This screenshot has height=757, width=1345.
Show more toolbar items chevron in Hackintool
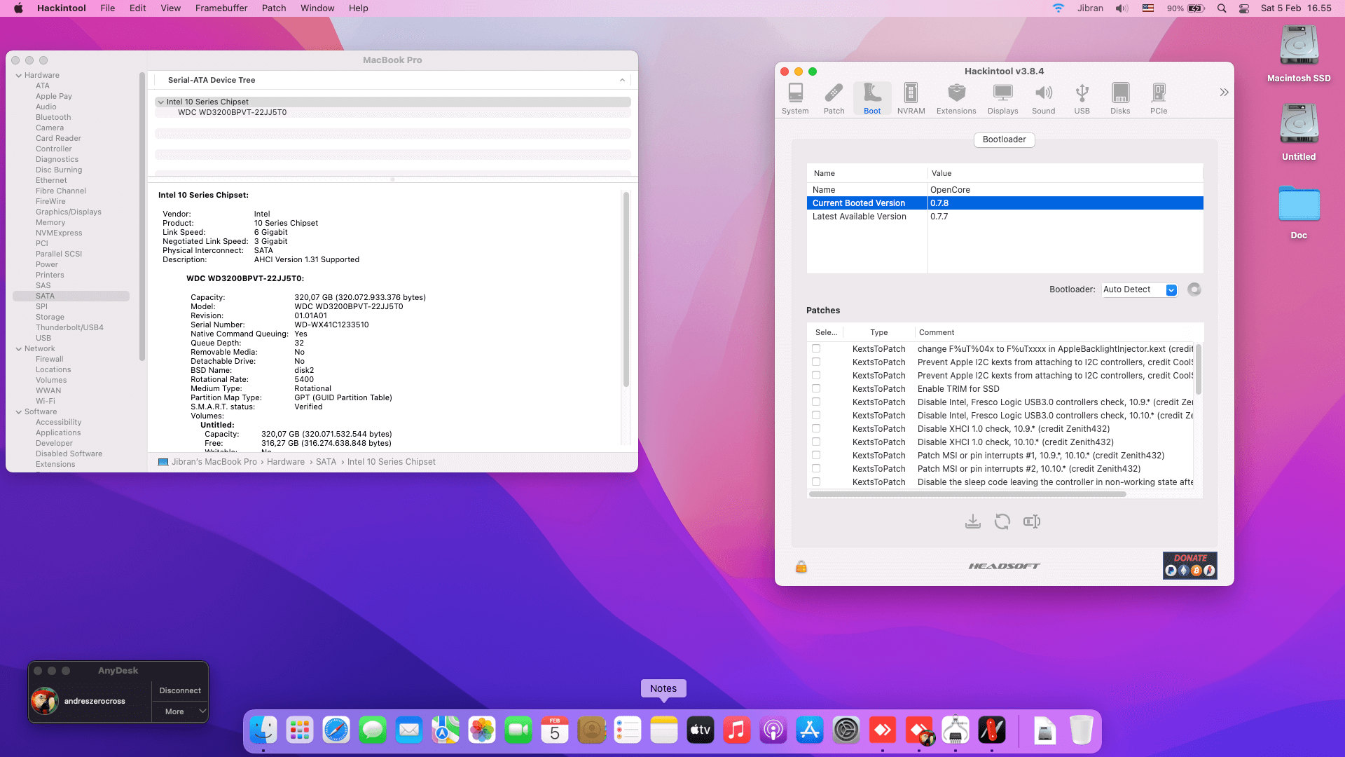coord(1224,93)
